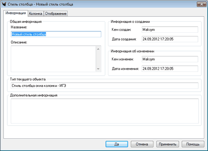Click the Название text field
The width and height of the screenshot is (208, 151).
tap(56, 34)
